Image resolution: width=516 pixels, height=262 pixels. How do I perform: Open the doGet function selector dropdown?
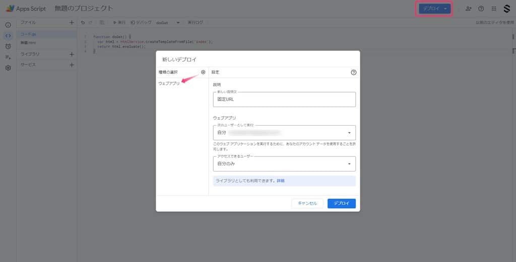click(x=168, y=23)
